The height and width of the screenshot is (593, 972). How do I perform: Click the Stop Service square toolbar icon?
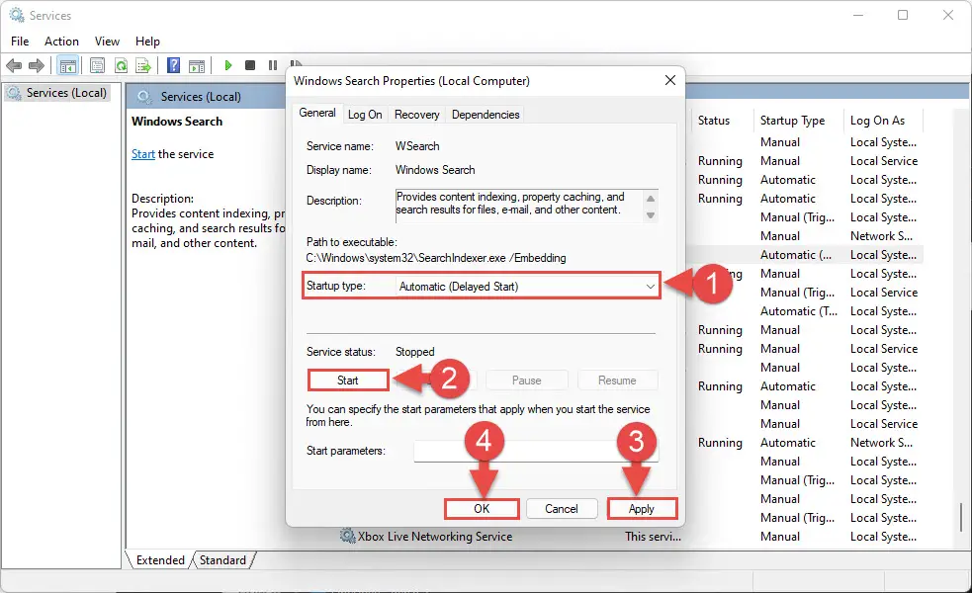(x=250, y=65)
